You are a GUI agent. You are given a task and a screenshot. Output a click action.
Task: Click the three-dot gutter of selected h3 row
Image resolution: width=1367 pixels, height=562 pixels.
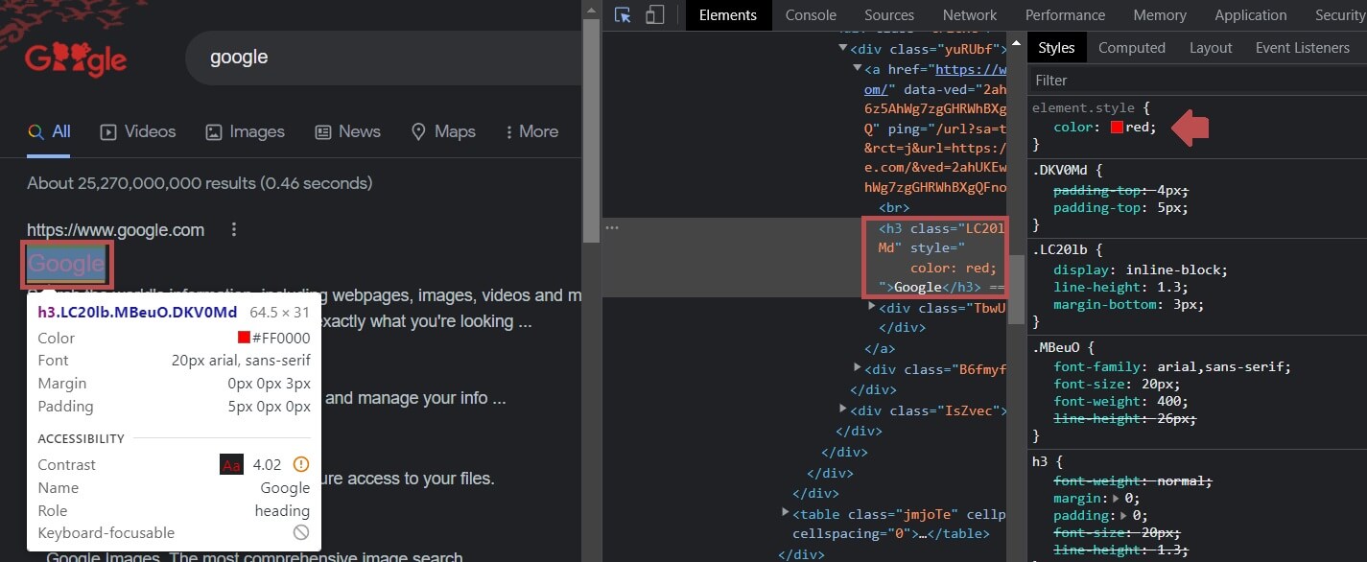coord(612,228)
